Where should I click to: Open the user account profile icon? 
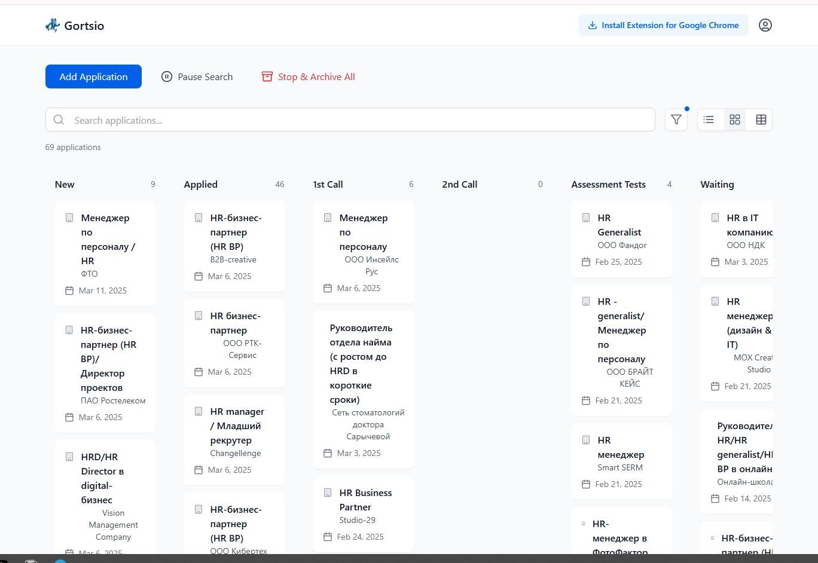765,25
